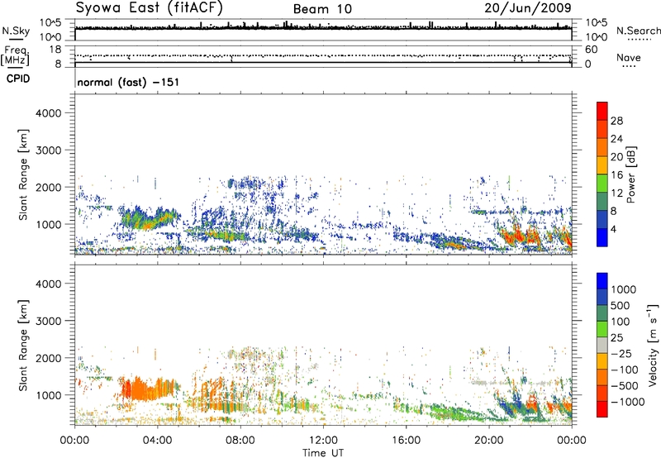The width and height of the screenshot is (661, 458).
Task: Click the 'Beam 10' header label
Action: point(322,9)
